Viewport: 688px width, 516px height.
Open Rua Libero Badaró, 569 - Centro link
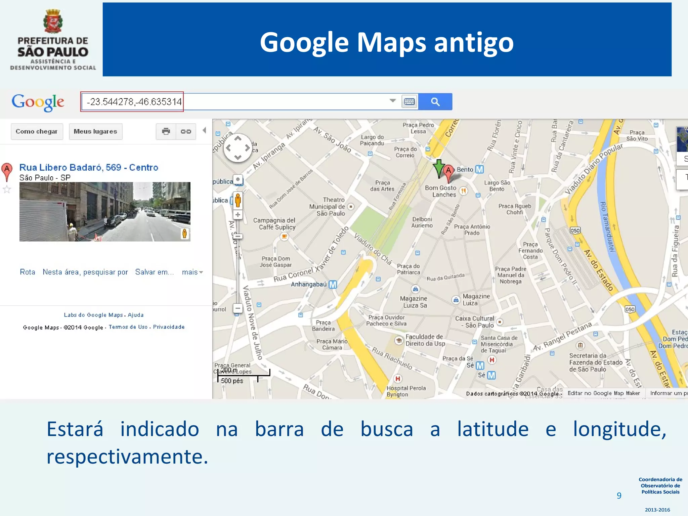pyautogui.click(x=89, y=167)
